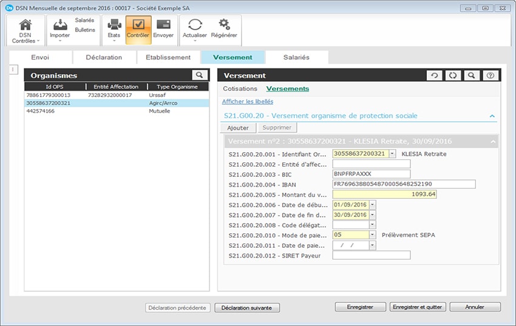Click the side panel handle with dots
The width and height of the screenshot is (516, 326).
[x=13, y=69]
